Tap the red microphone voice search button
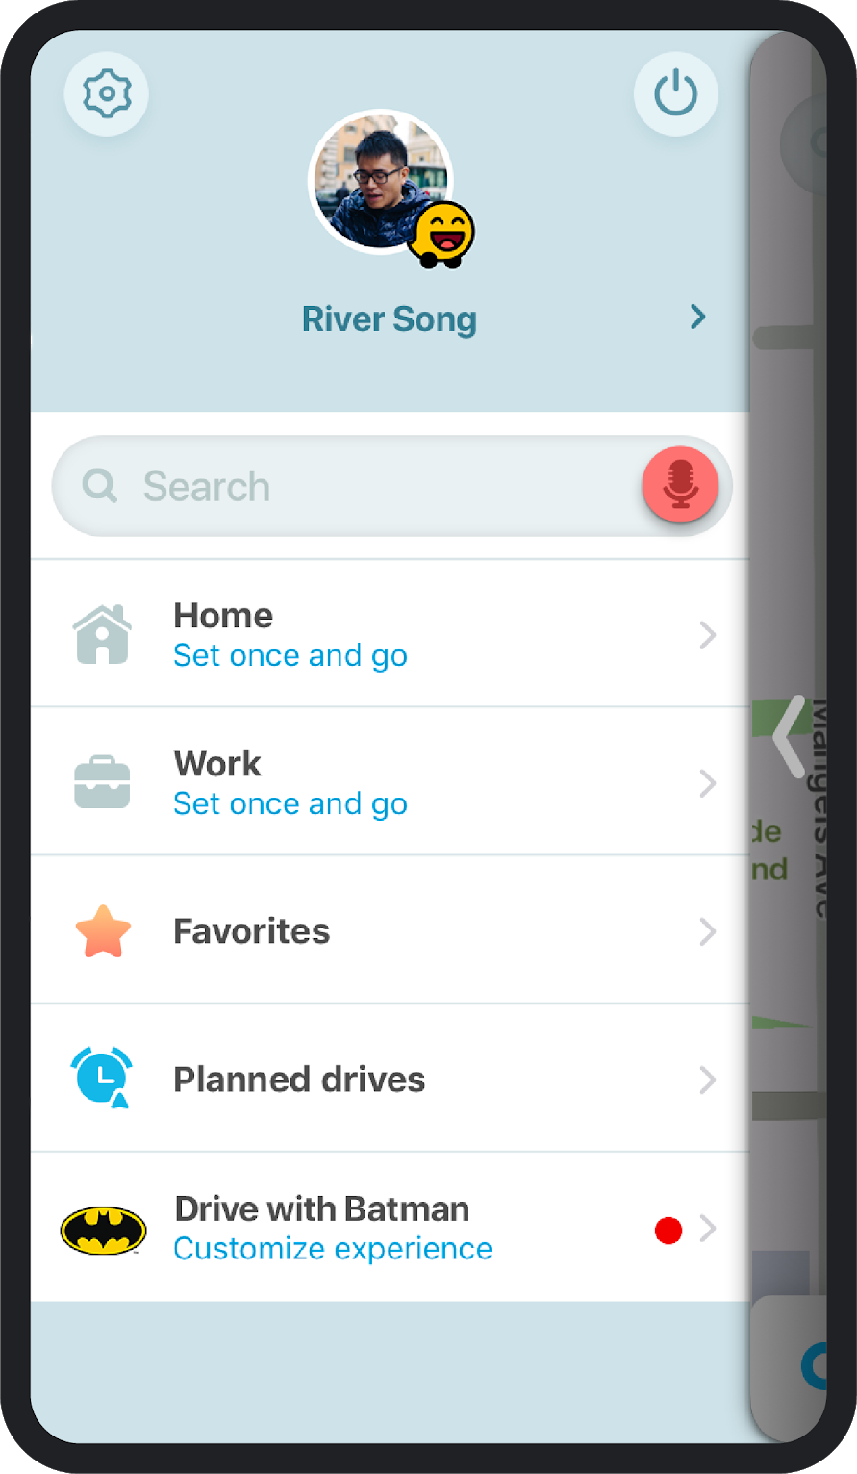Screen dimensions: 857x1474 click(x=680, y=485)
